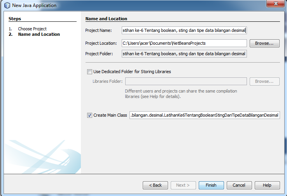Viewport: 287px width, 196px height.
Task: Close the New Java Application dialog
Action: coord(276,3)
